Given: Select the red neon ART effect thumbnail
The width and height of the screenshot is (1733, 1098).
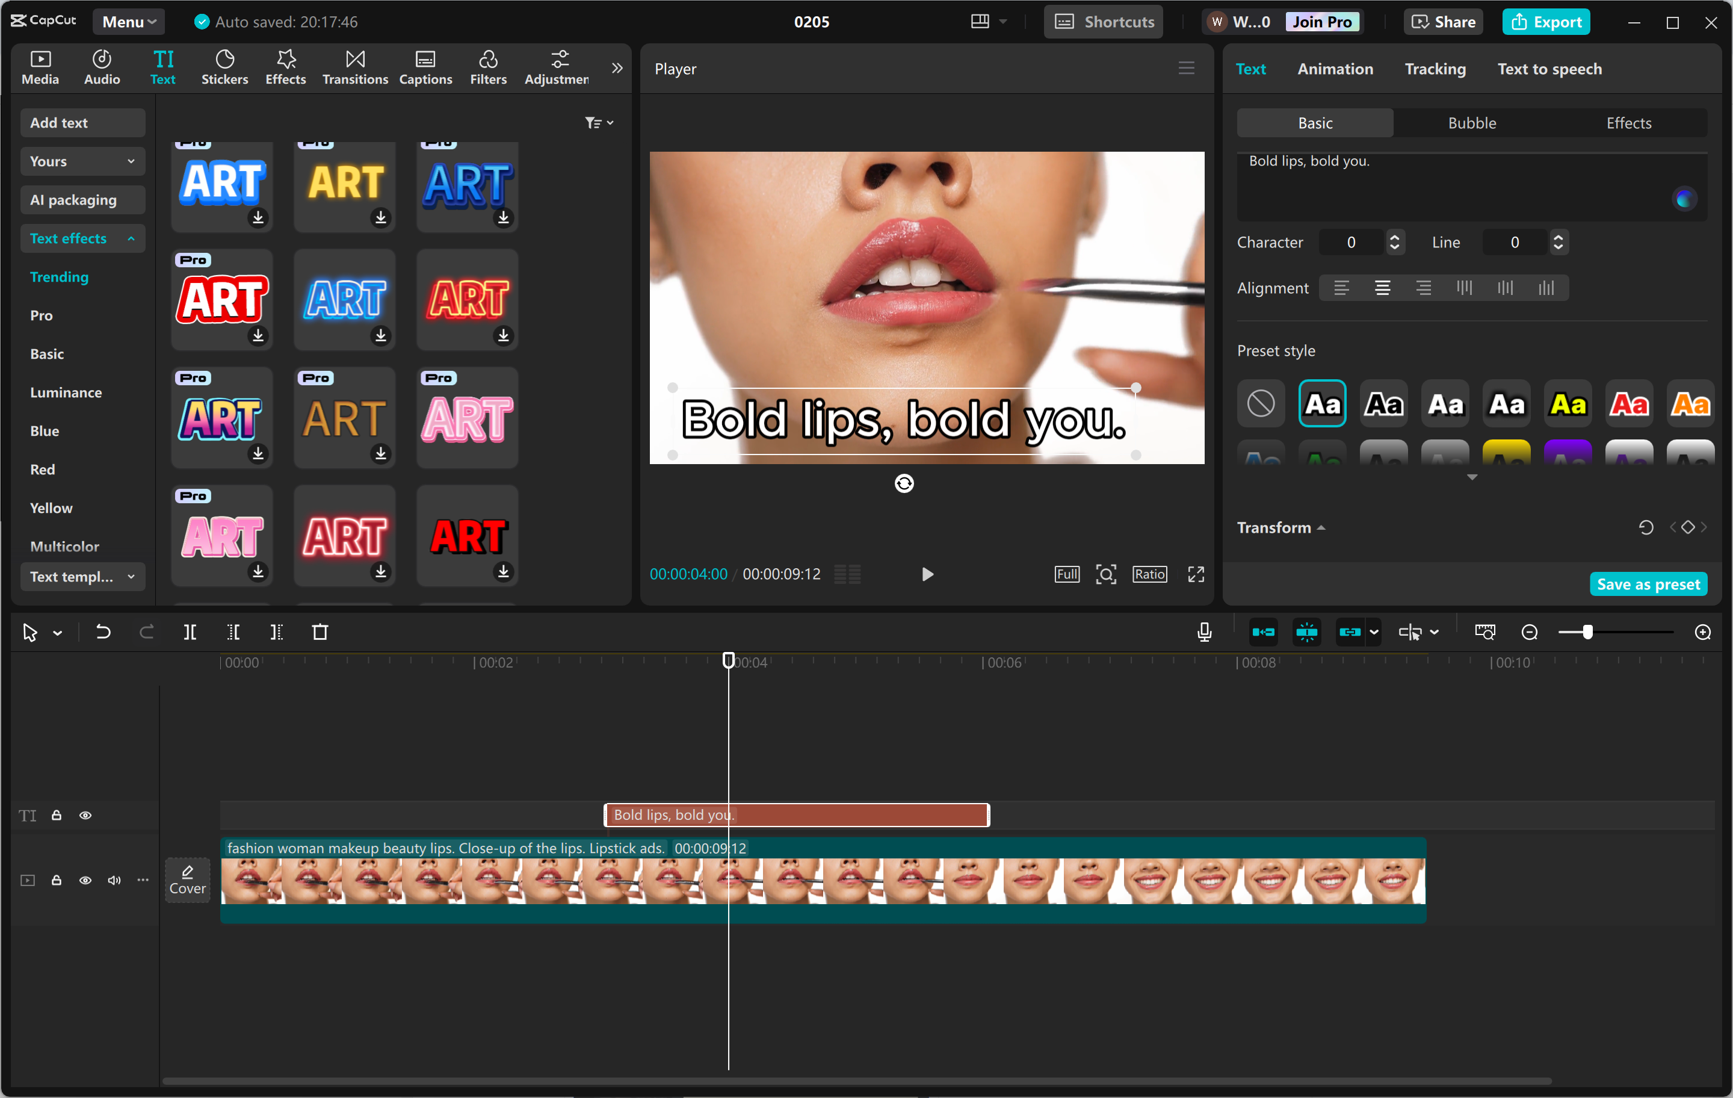Looking at the screenshot, I should coord(344,536).
